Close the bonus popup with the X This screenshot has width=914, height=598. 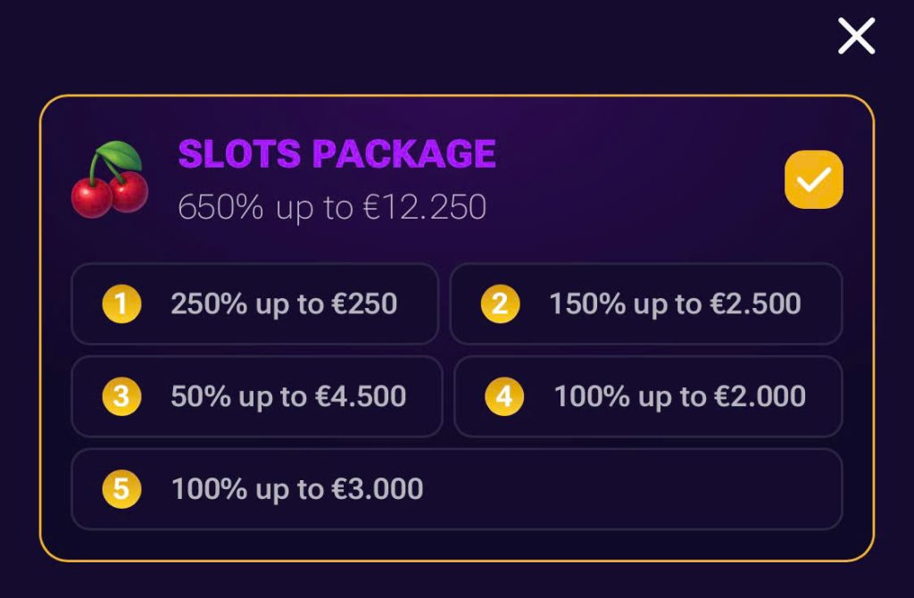click(x=856, y=37)
